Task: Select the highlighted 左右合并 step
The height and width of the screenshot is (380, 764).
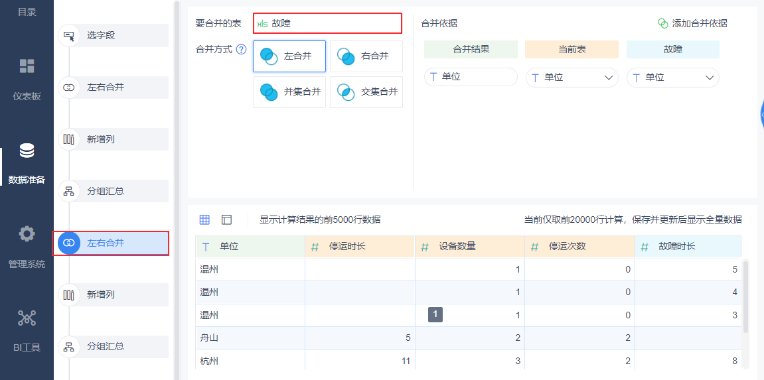Action: click(x=111, y=243)
